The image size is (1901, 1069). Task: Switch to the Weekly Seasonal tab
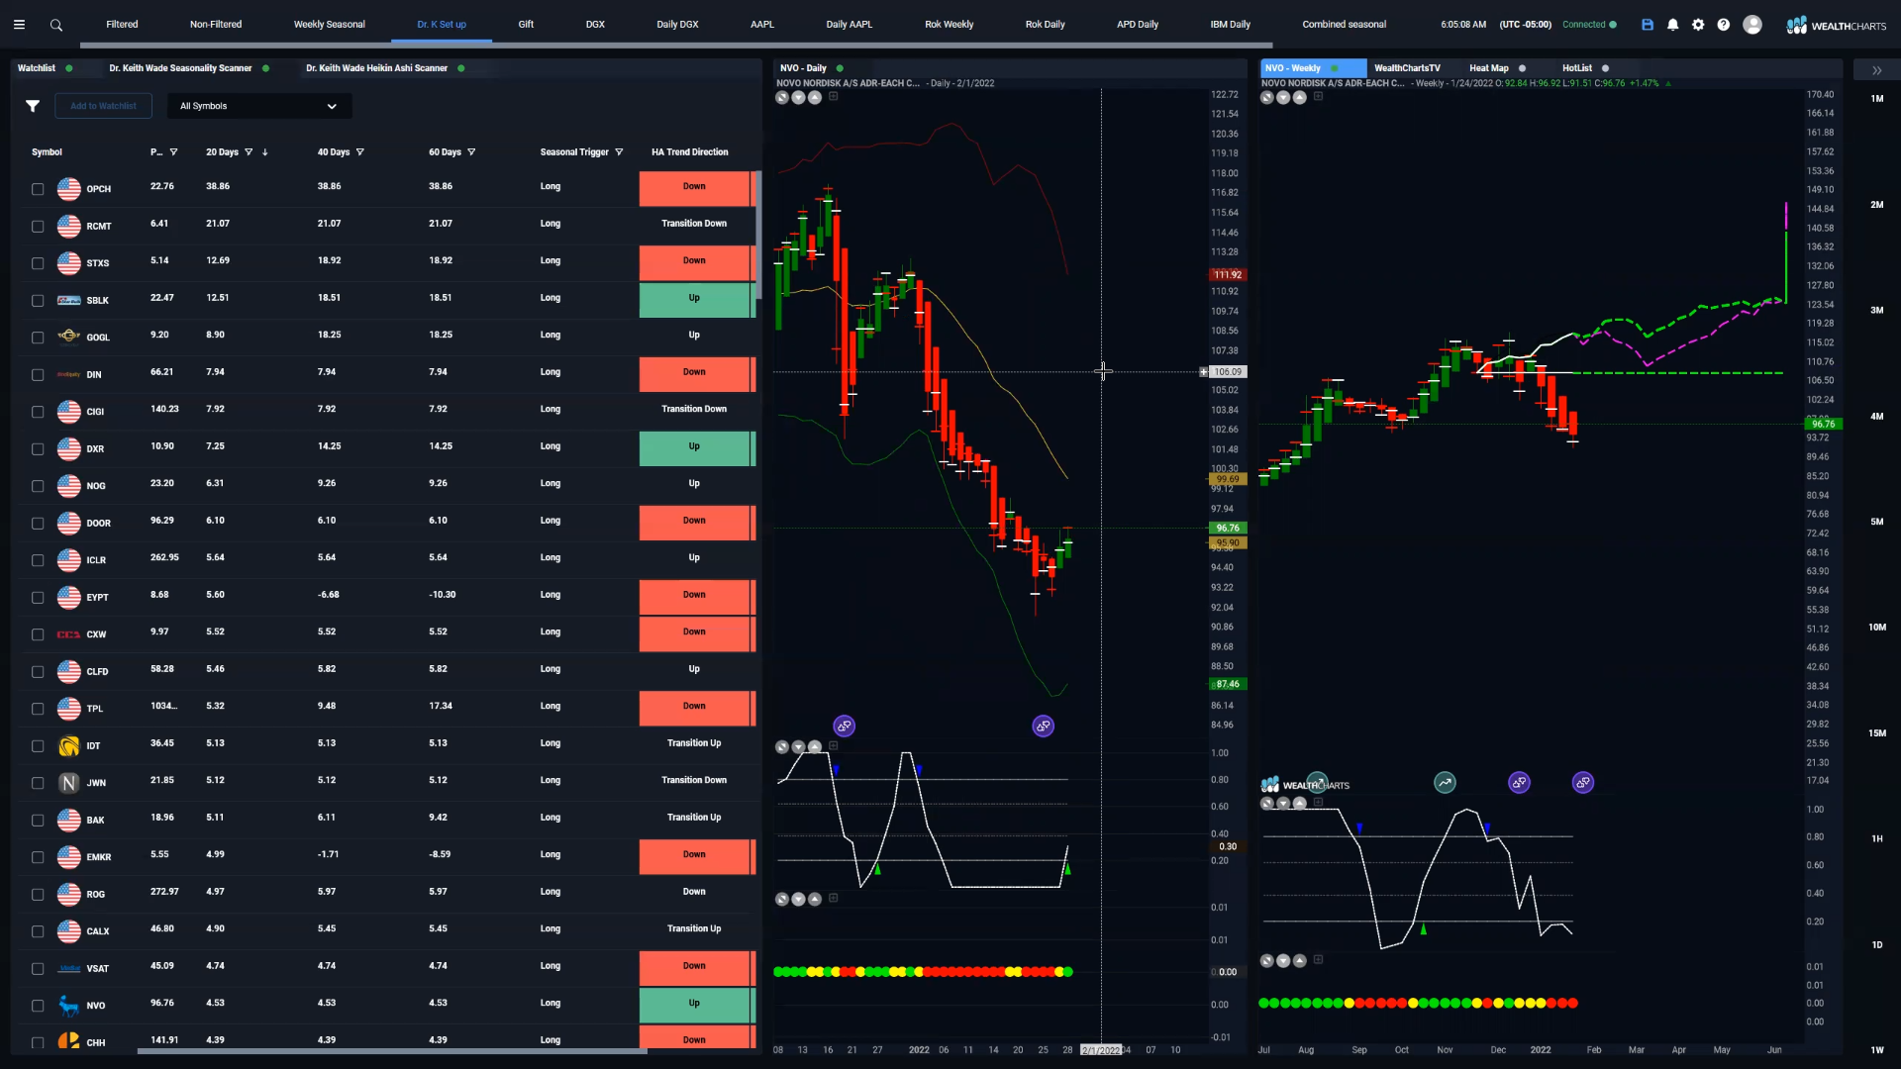330,25
